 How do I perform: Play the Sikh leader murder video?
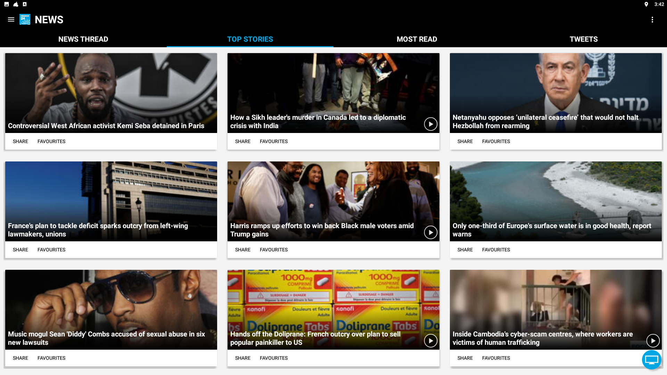tap(430, 124)
